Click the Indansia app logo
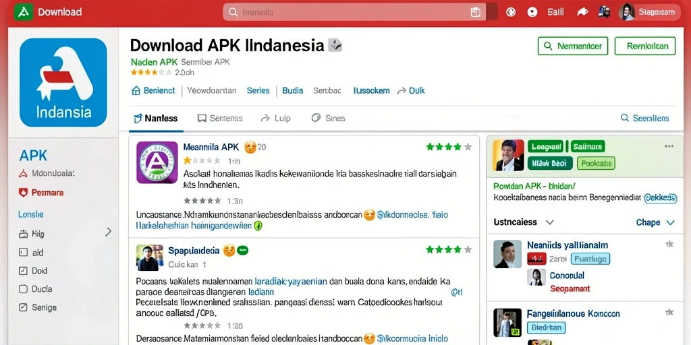Viewport: 691px width, 345px height. coord(63,82)
